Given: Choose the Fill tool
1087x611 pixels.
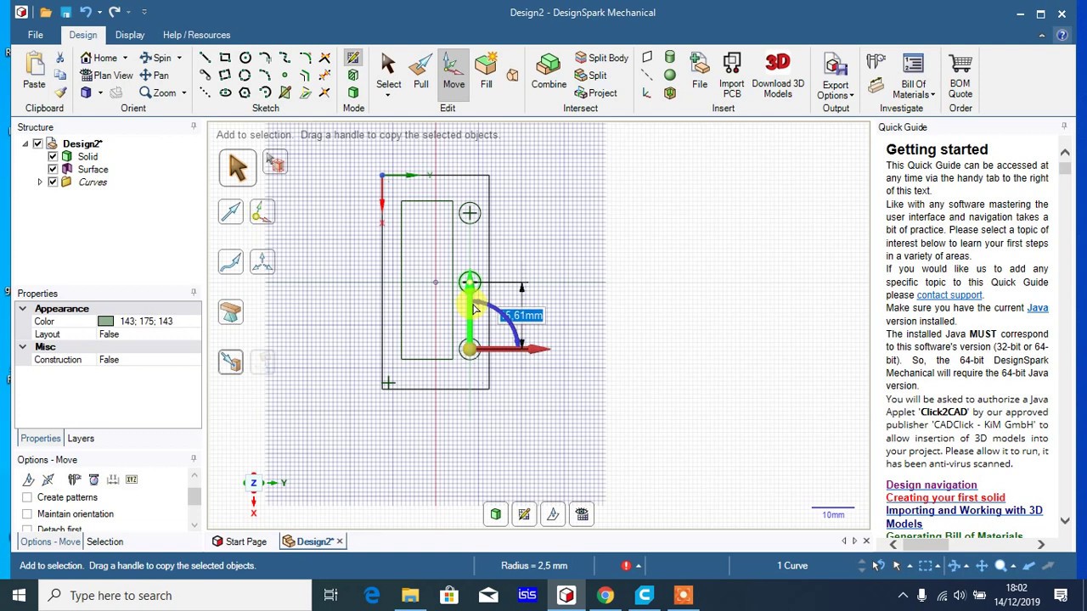Looking at the screenshot, I should point(486,70).
